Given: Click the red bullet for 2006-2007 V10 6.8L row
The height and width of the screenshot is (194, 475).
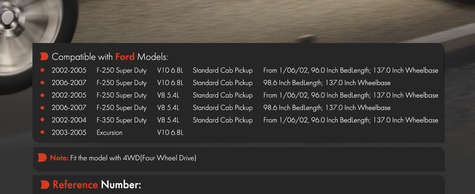Looking at the screenshot, I should coord(42,83).
